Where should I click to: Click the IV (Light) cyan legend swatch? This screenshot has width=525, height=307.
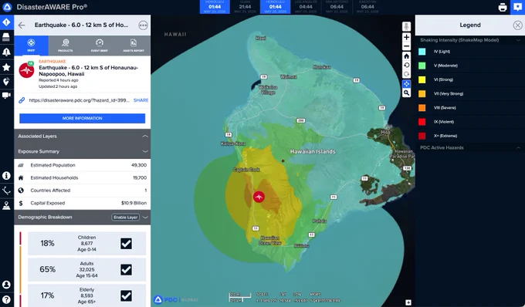coord(422,52)
